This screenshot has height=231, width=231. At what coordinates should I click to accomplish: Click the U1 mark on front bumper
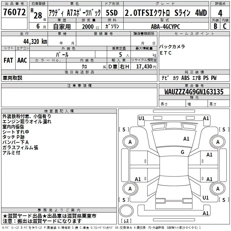pyautogui.click(x=141, y=118)
